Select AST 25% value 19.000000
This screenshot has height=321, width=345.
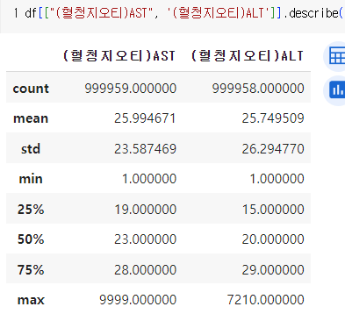pos(145,210)
